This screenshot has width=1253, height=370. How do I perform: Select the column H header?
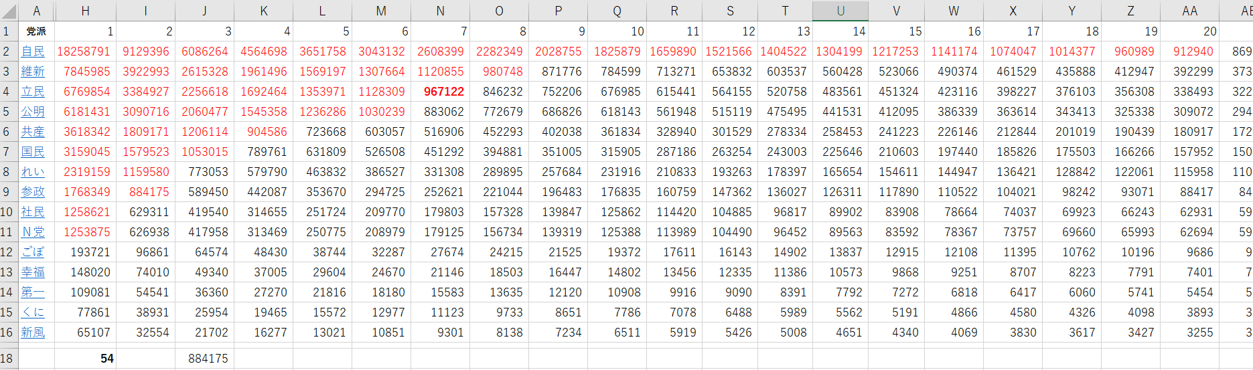(x=85, y=11)
